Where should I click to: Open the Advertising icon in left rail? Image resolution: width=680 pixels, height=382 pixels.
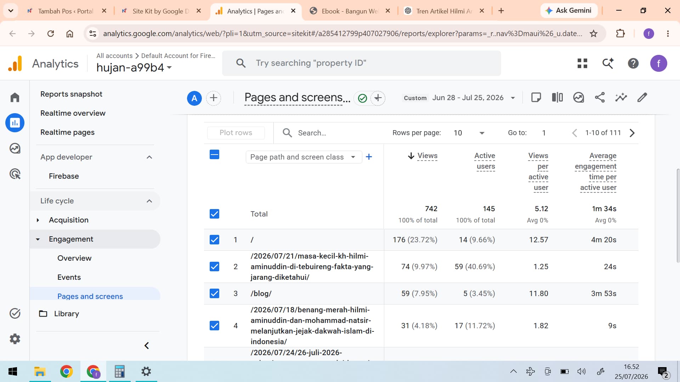15,174
